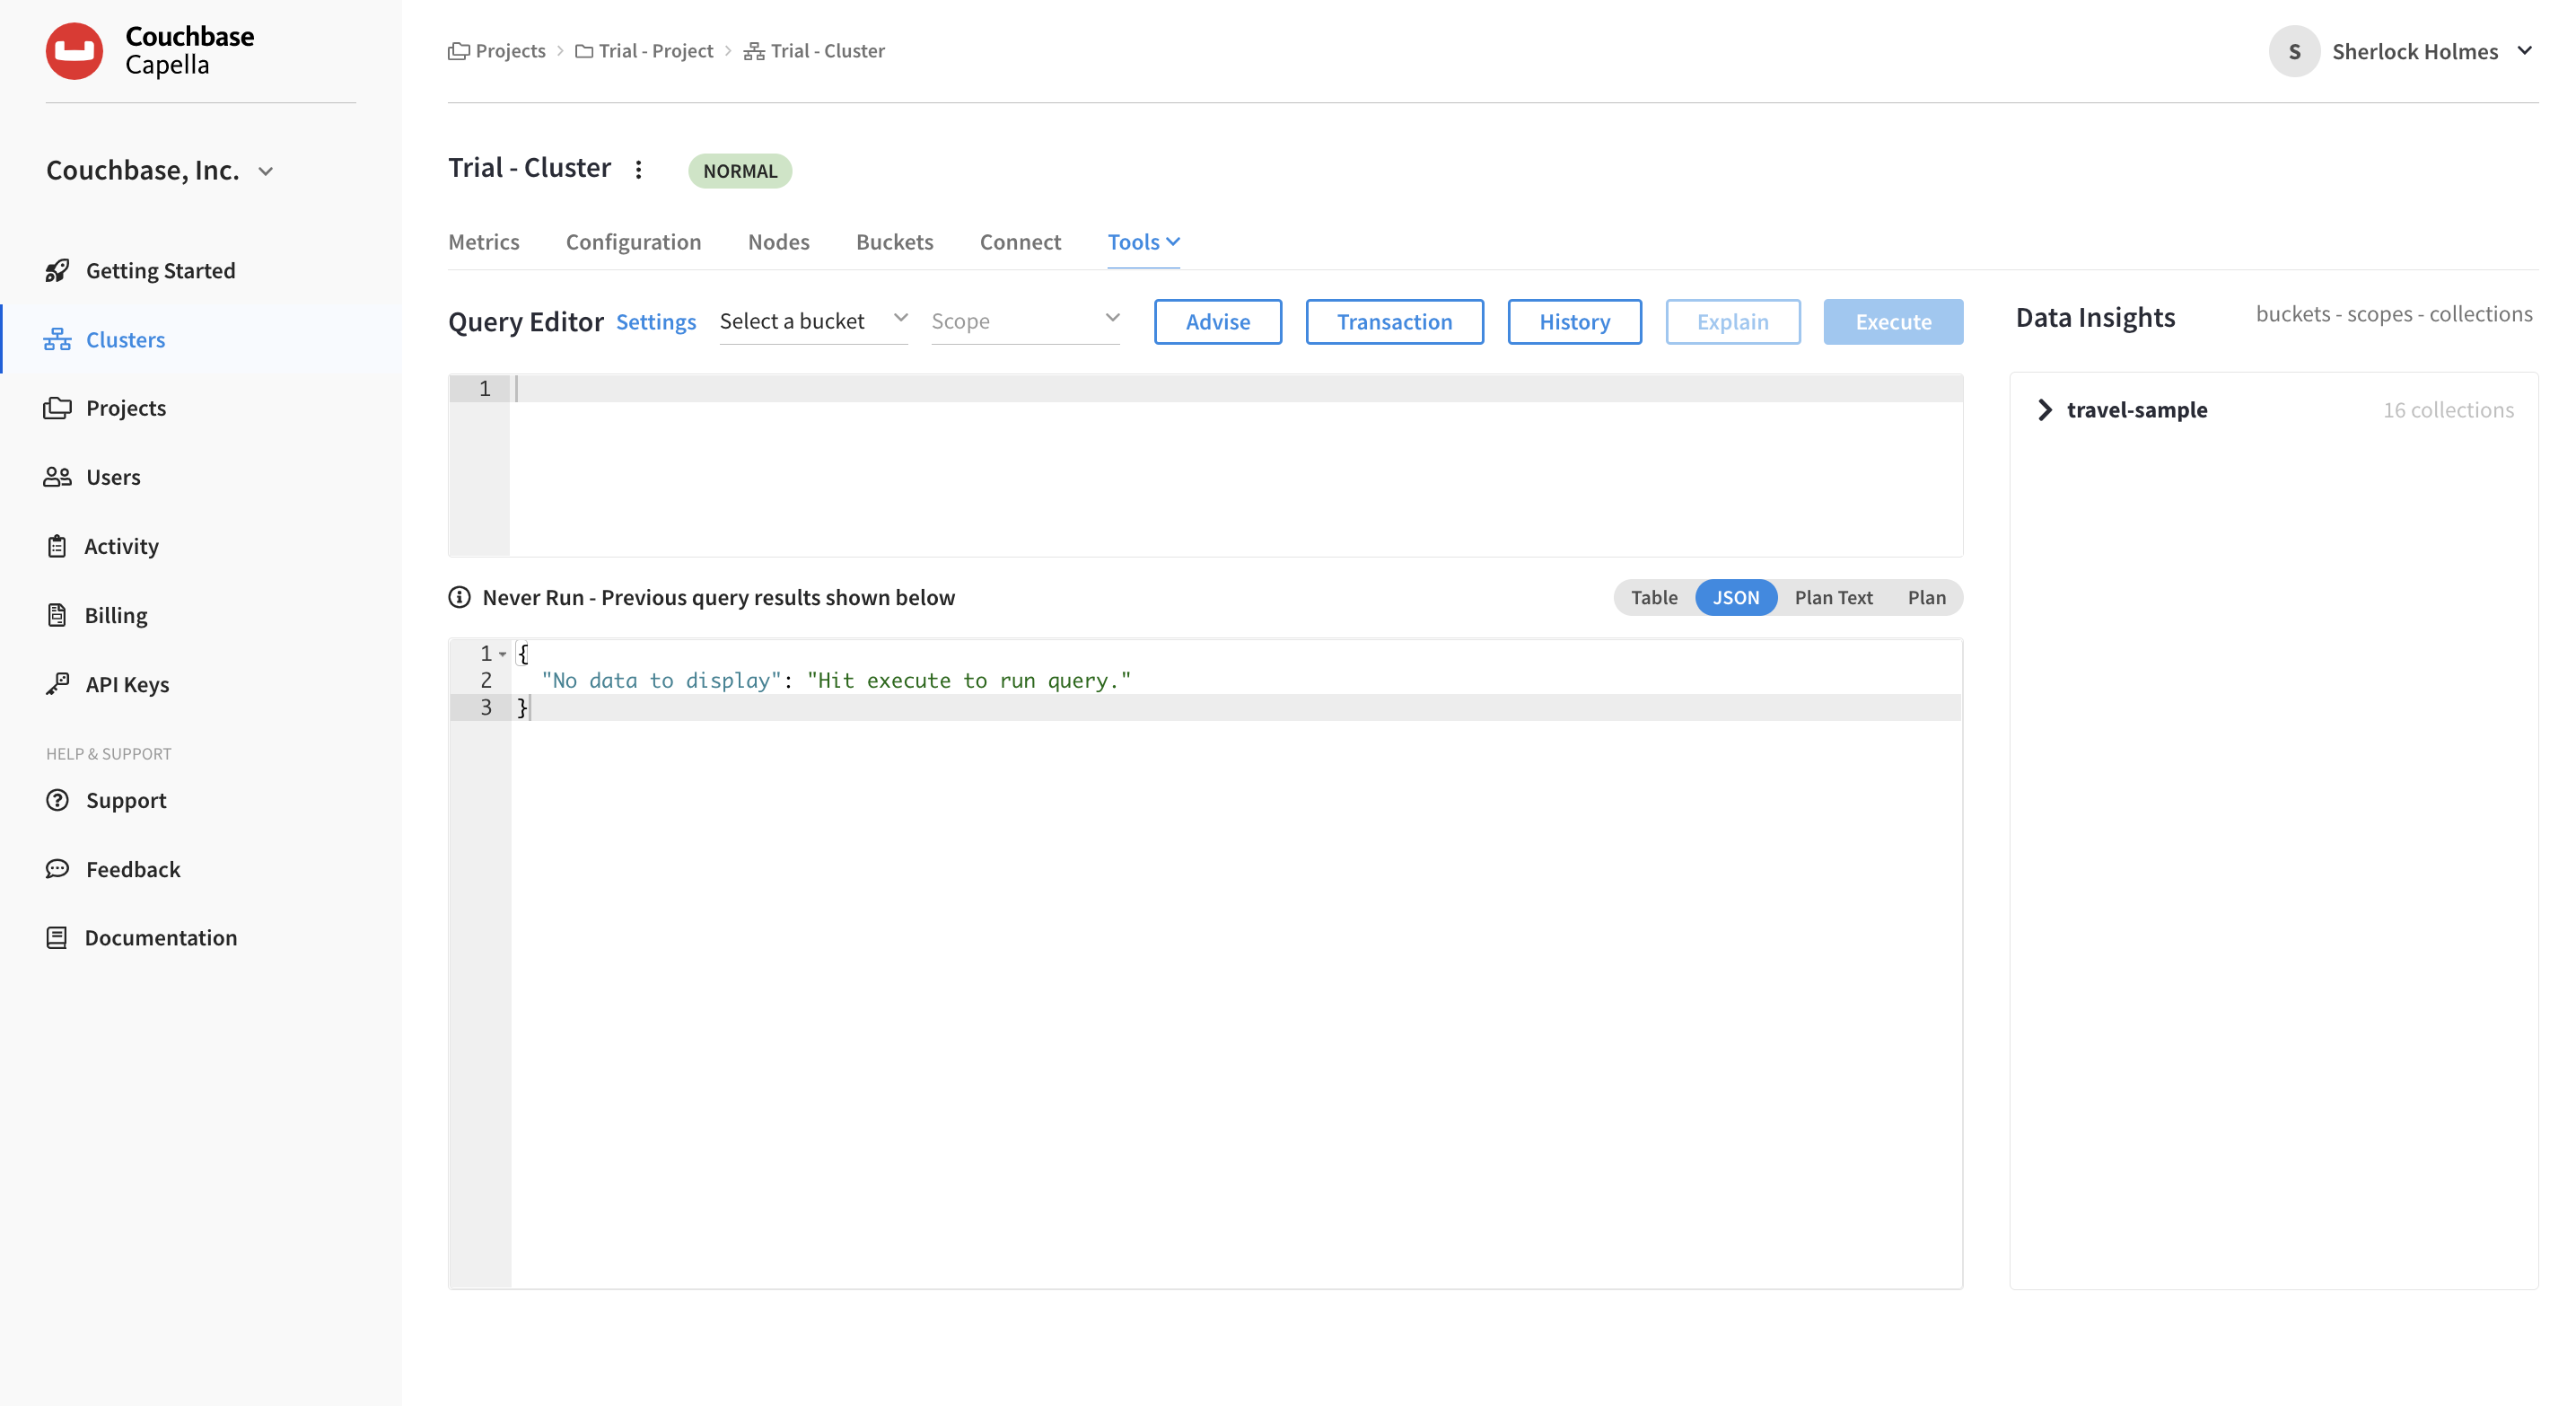The height and width of the screenshot is (1406, 2576).
Task: Open the Activity sidebar icon
Action: 58,545
